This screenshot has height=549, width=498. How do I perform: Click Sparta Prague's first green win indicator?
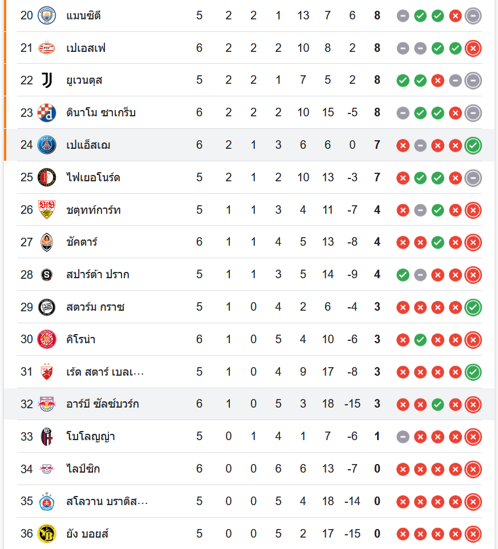[403, 275]
